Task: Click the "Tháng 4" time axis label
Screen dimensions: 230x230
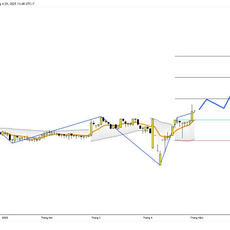Action: tap(148, 218)
